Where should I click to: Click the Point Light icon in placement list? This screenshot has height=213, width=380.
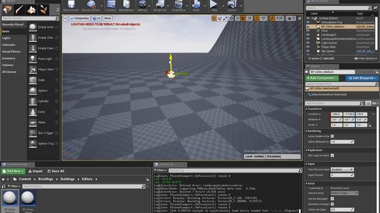[33, 59]
